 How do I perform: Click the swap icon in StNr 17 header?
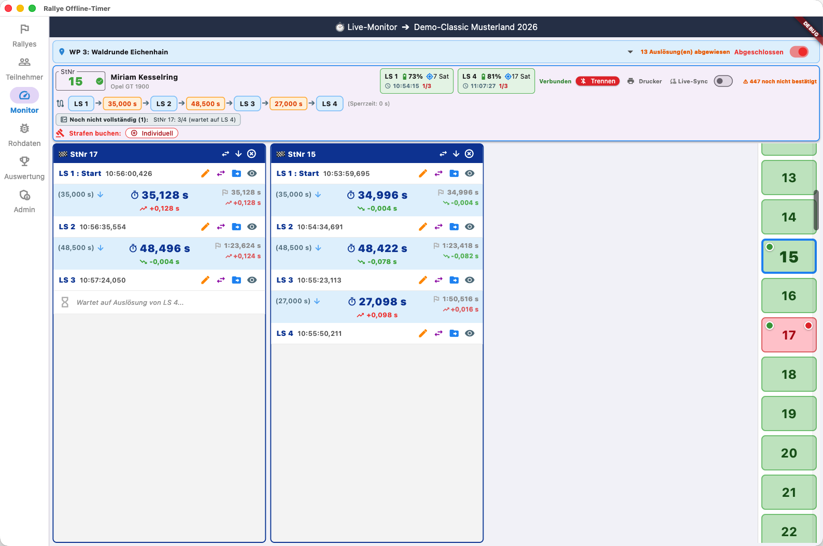(225, 154)
